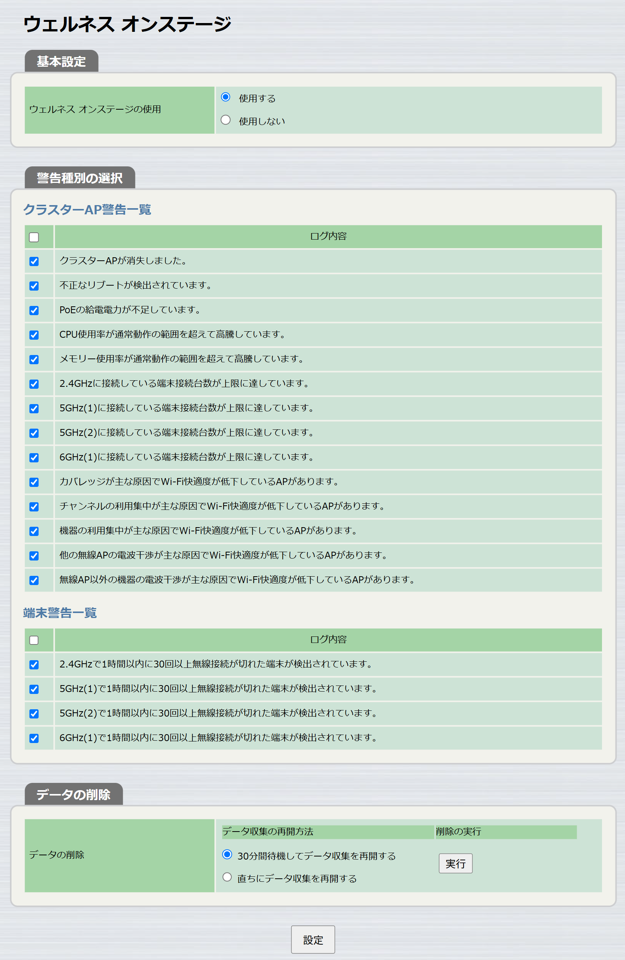Click the データの削除 section tab
The width and height of the screenshot is (625, 960).
click(74, 794)
